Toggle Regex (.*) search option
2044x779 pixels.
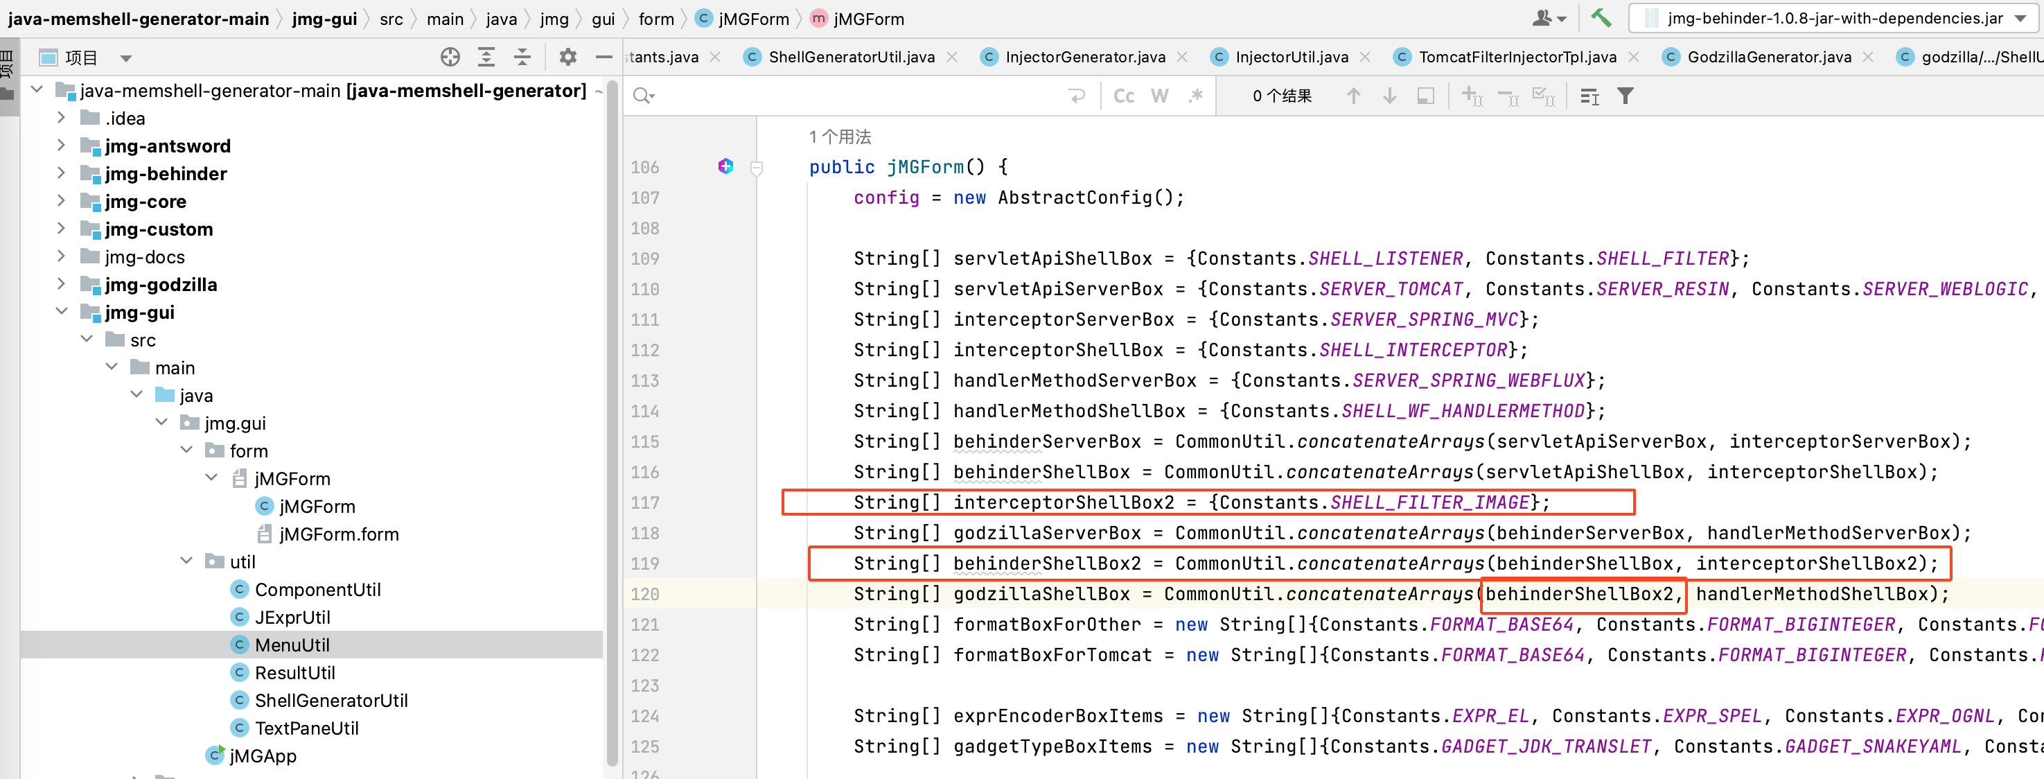(1196, 96)
